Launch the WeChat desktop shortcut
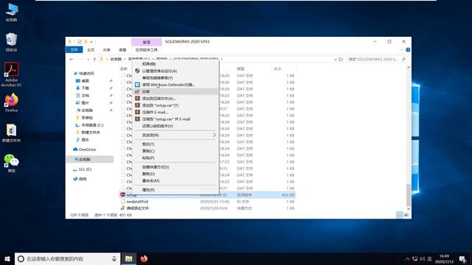The width and height of the screenshot is (472, 265). (12, 163)
